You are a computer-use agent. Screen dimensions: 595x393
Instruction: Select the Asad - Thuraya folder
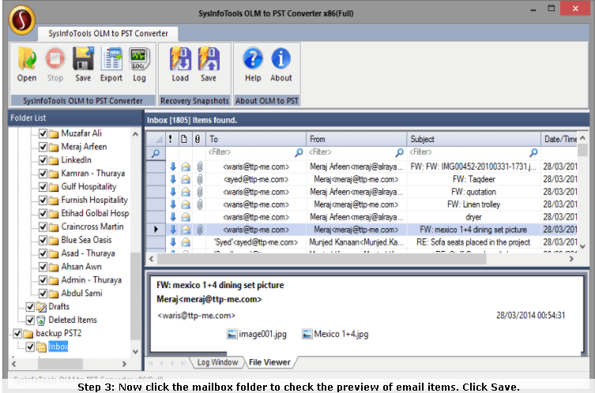pos(88,253)
